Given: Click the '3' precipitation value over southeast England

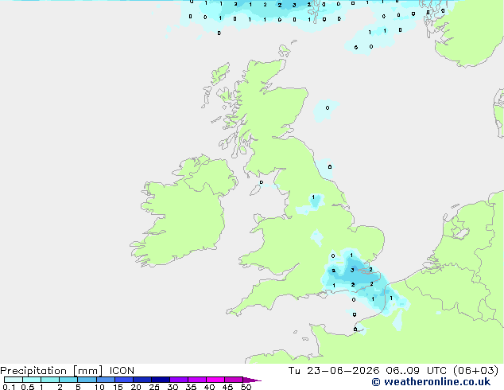Looking at the screenshot, I should click(352, 270).
